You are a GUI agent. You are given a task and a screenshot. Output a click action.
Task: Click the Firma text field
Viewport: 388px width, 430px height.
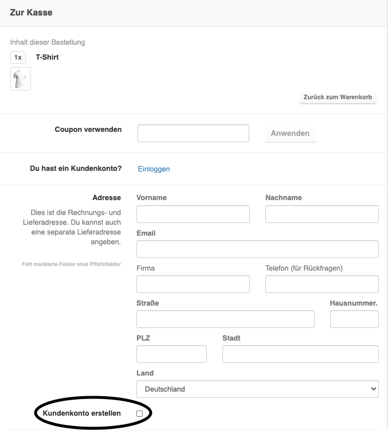point(193,284)
